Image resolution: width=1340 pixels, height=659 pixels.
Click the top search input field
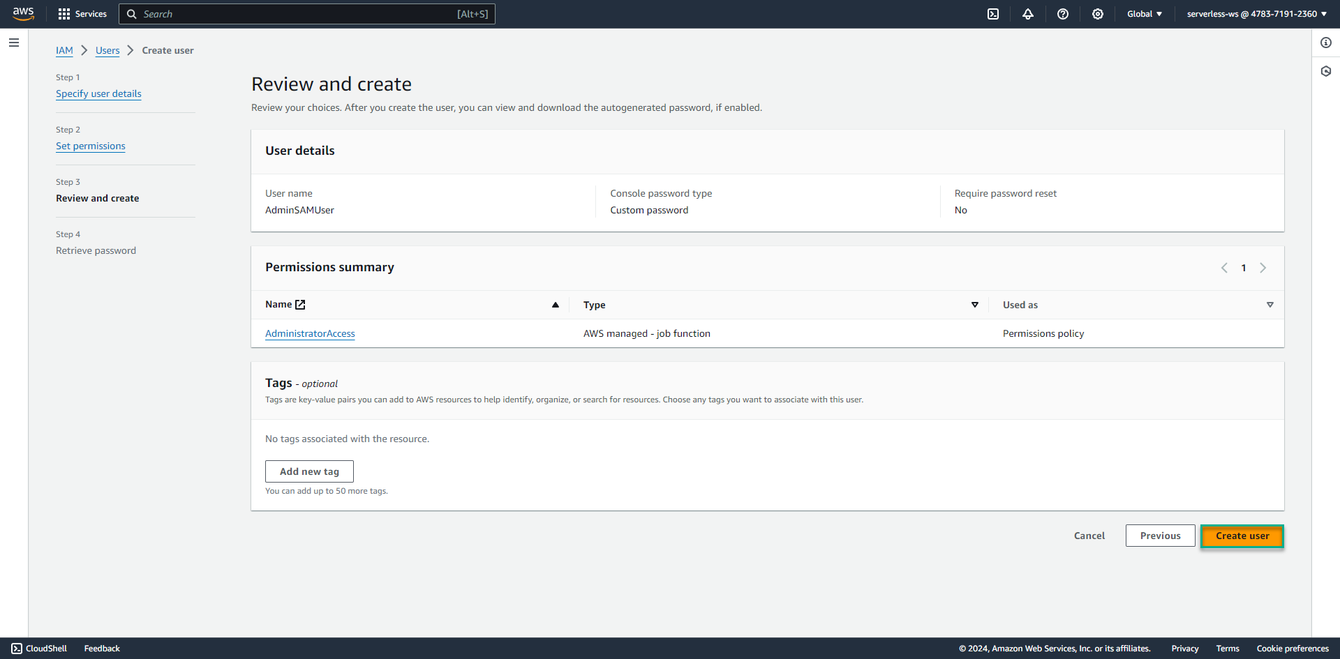[307, 14]
